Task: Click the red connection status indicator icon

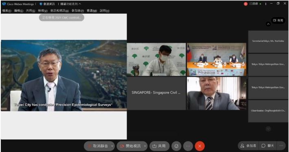Action: pos(245,4)
